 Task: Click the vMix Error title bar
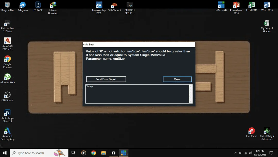pos(139,45)
